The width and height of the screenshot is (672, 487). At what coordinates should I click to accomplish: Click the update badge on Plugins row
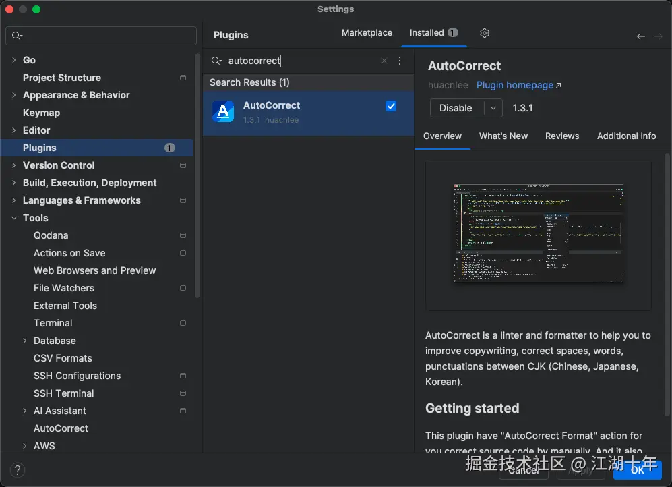coord(170,148)
